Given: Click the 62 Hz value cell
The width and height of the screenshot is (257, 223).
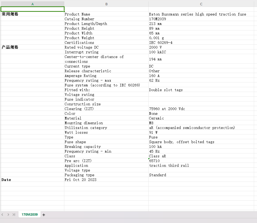Looking at the screenshot, I should [x=201, y=80].
